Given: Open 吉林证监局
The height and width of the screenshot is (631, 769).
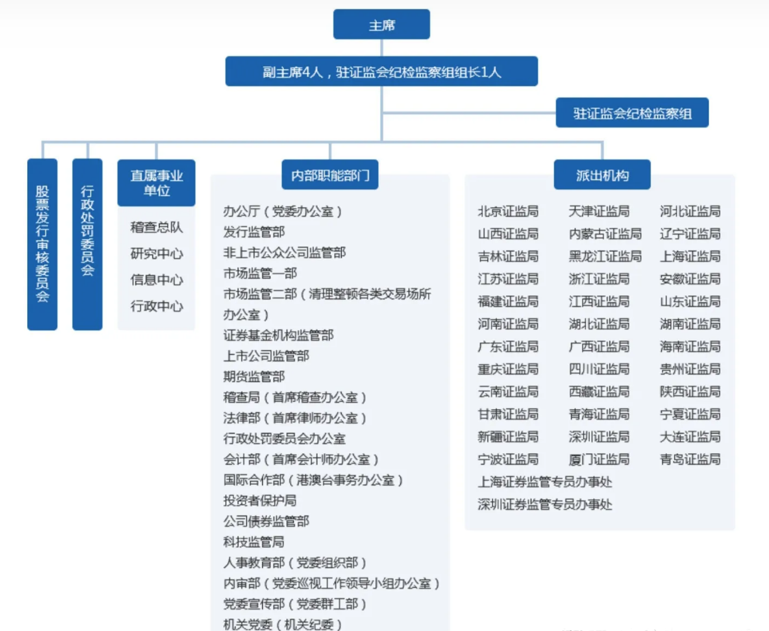Looking at the screenshot, I should [x=508, y=257].
